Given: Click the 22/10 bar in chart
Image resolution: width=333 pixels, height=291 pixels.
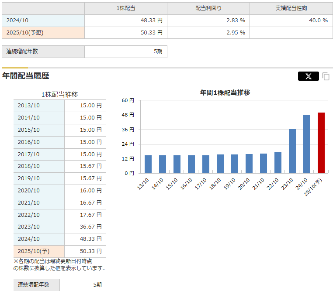Looking at the screenshot, I should (x=278, y=162).
